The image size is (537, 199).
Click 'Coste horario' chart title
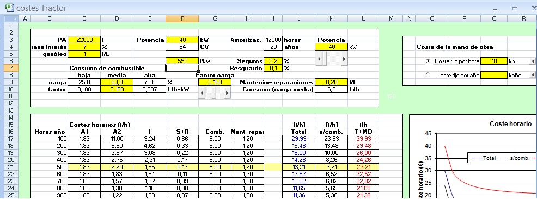click(511, 124)
